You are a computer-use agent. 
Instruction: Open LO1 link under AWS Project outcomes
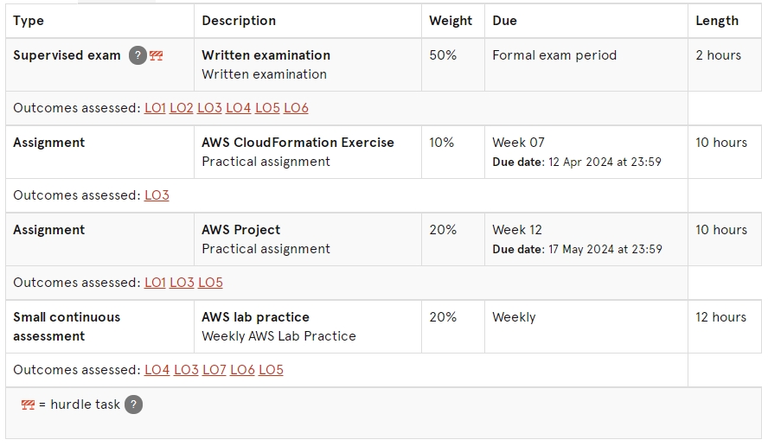pos(155,283)
